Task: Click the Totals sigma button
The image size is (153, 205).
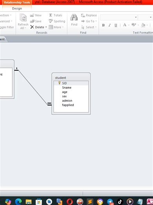Action: pyautogui.click(x=55, y=15)
